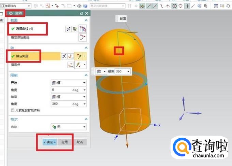Click the reverse direction icon in 截面 section
The height and width of the screenshot is (166, 232).
(x=68, y=29)
